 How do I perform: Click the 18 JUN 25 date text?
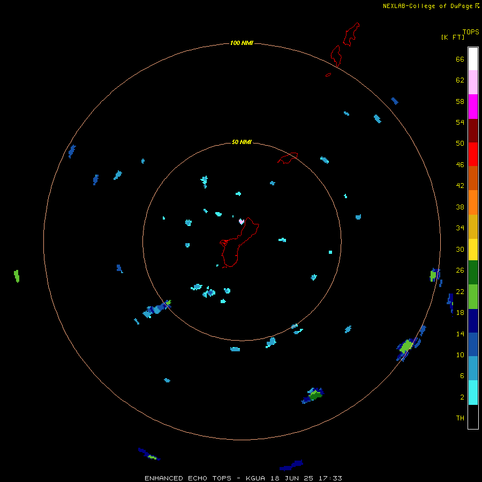coord(292,478)
